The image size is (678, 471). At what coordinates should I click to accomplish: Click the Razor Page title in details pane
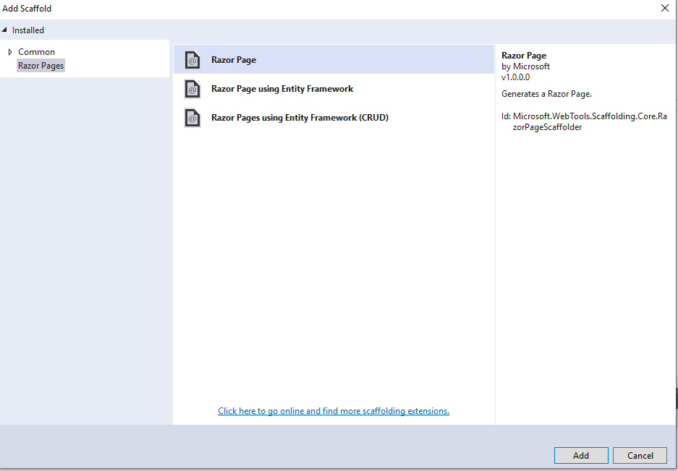click(x=524, y=56)
